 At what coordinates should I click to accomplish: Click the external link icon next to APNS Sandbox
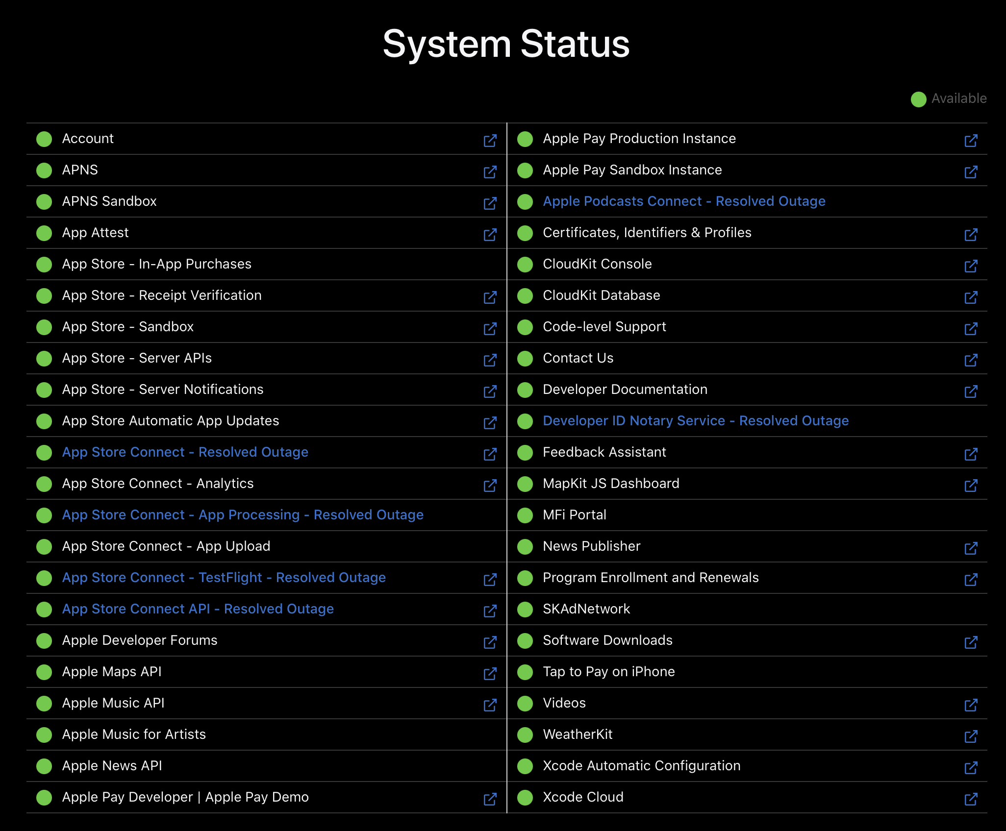(490, 203)
